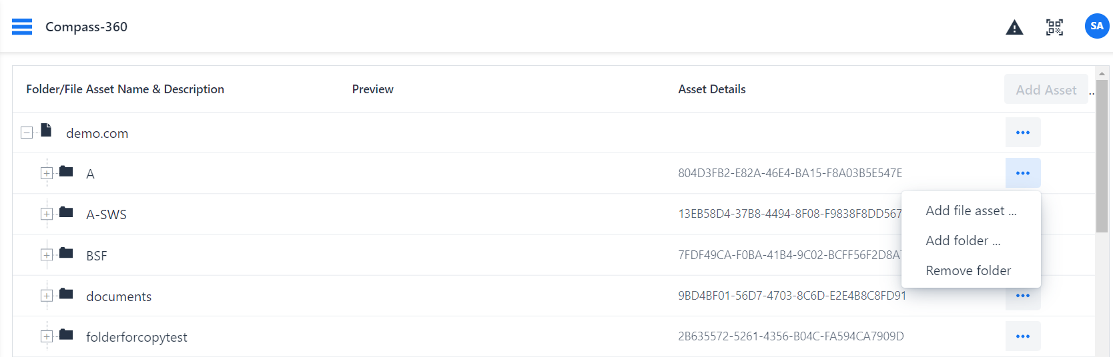Open more options for folderforcopytest row
Viewport: 1113px width, 357px height.
pos(1022,336)
